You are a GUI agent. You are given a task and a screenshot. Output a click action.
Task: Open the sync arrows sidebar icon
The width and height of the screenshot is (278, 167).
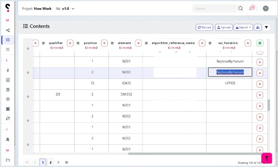(8, 118)
